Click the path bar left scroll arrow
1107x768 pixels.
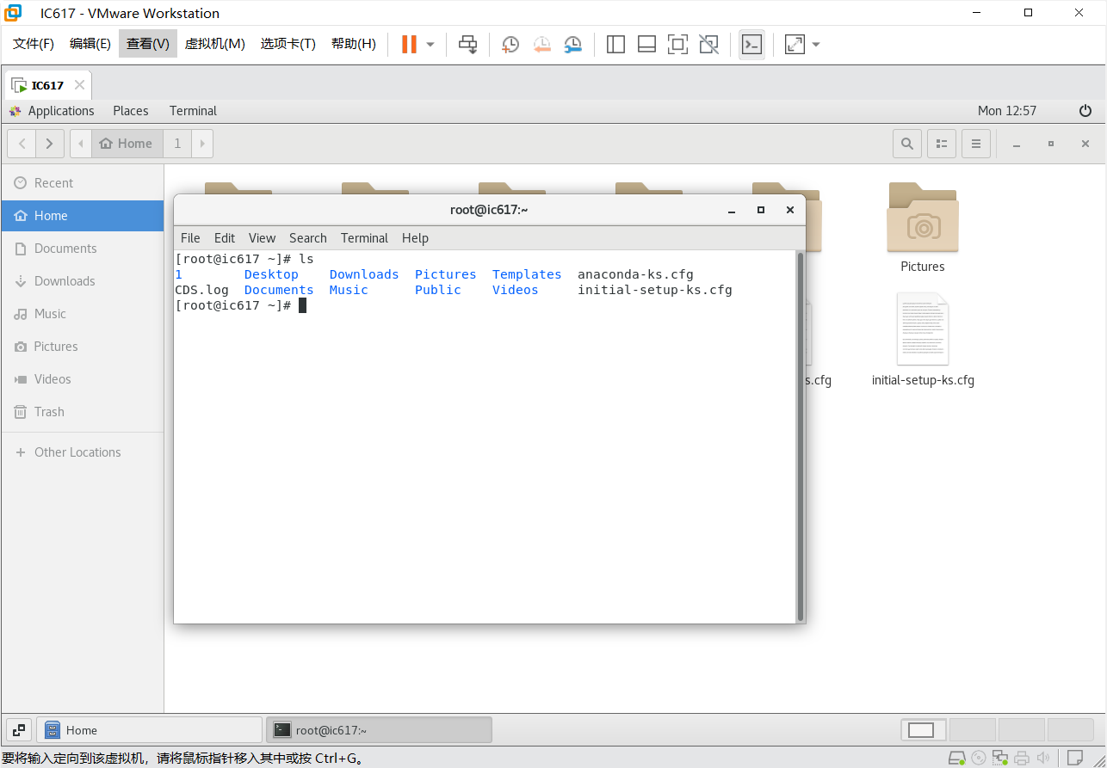(81, 144)
